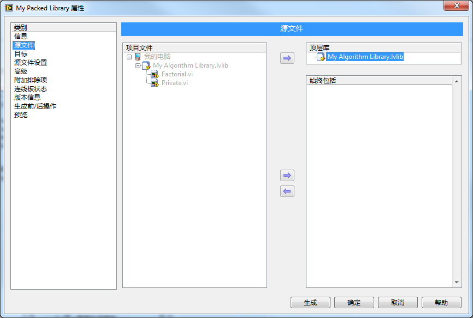Click scrollbar down arrow in 始终包括 list
This screenshot has width=473, height=318.
point(457,283)
